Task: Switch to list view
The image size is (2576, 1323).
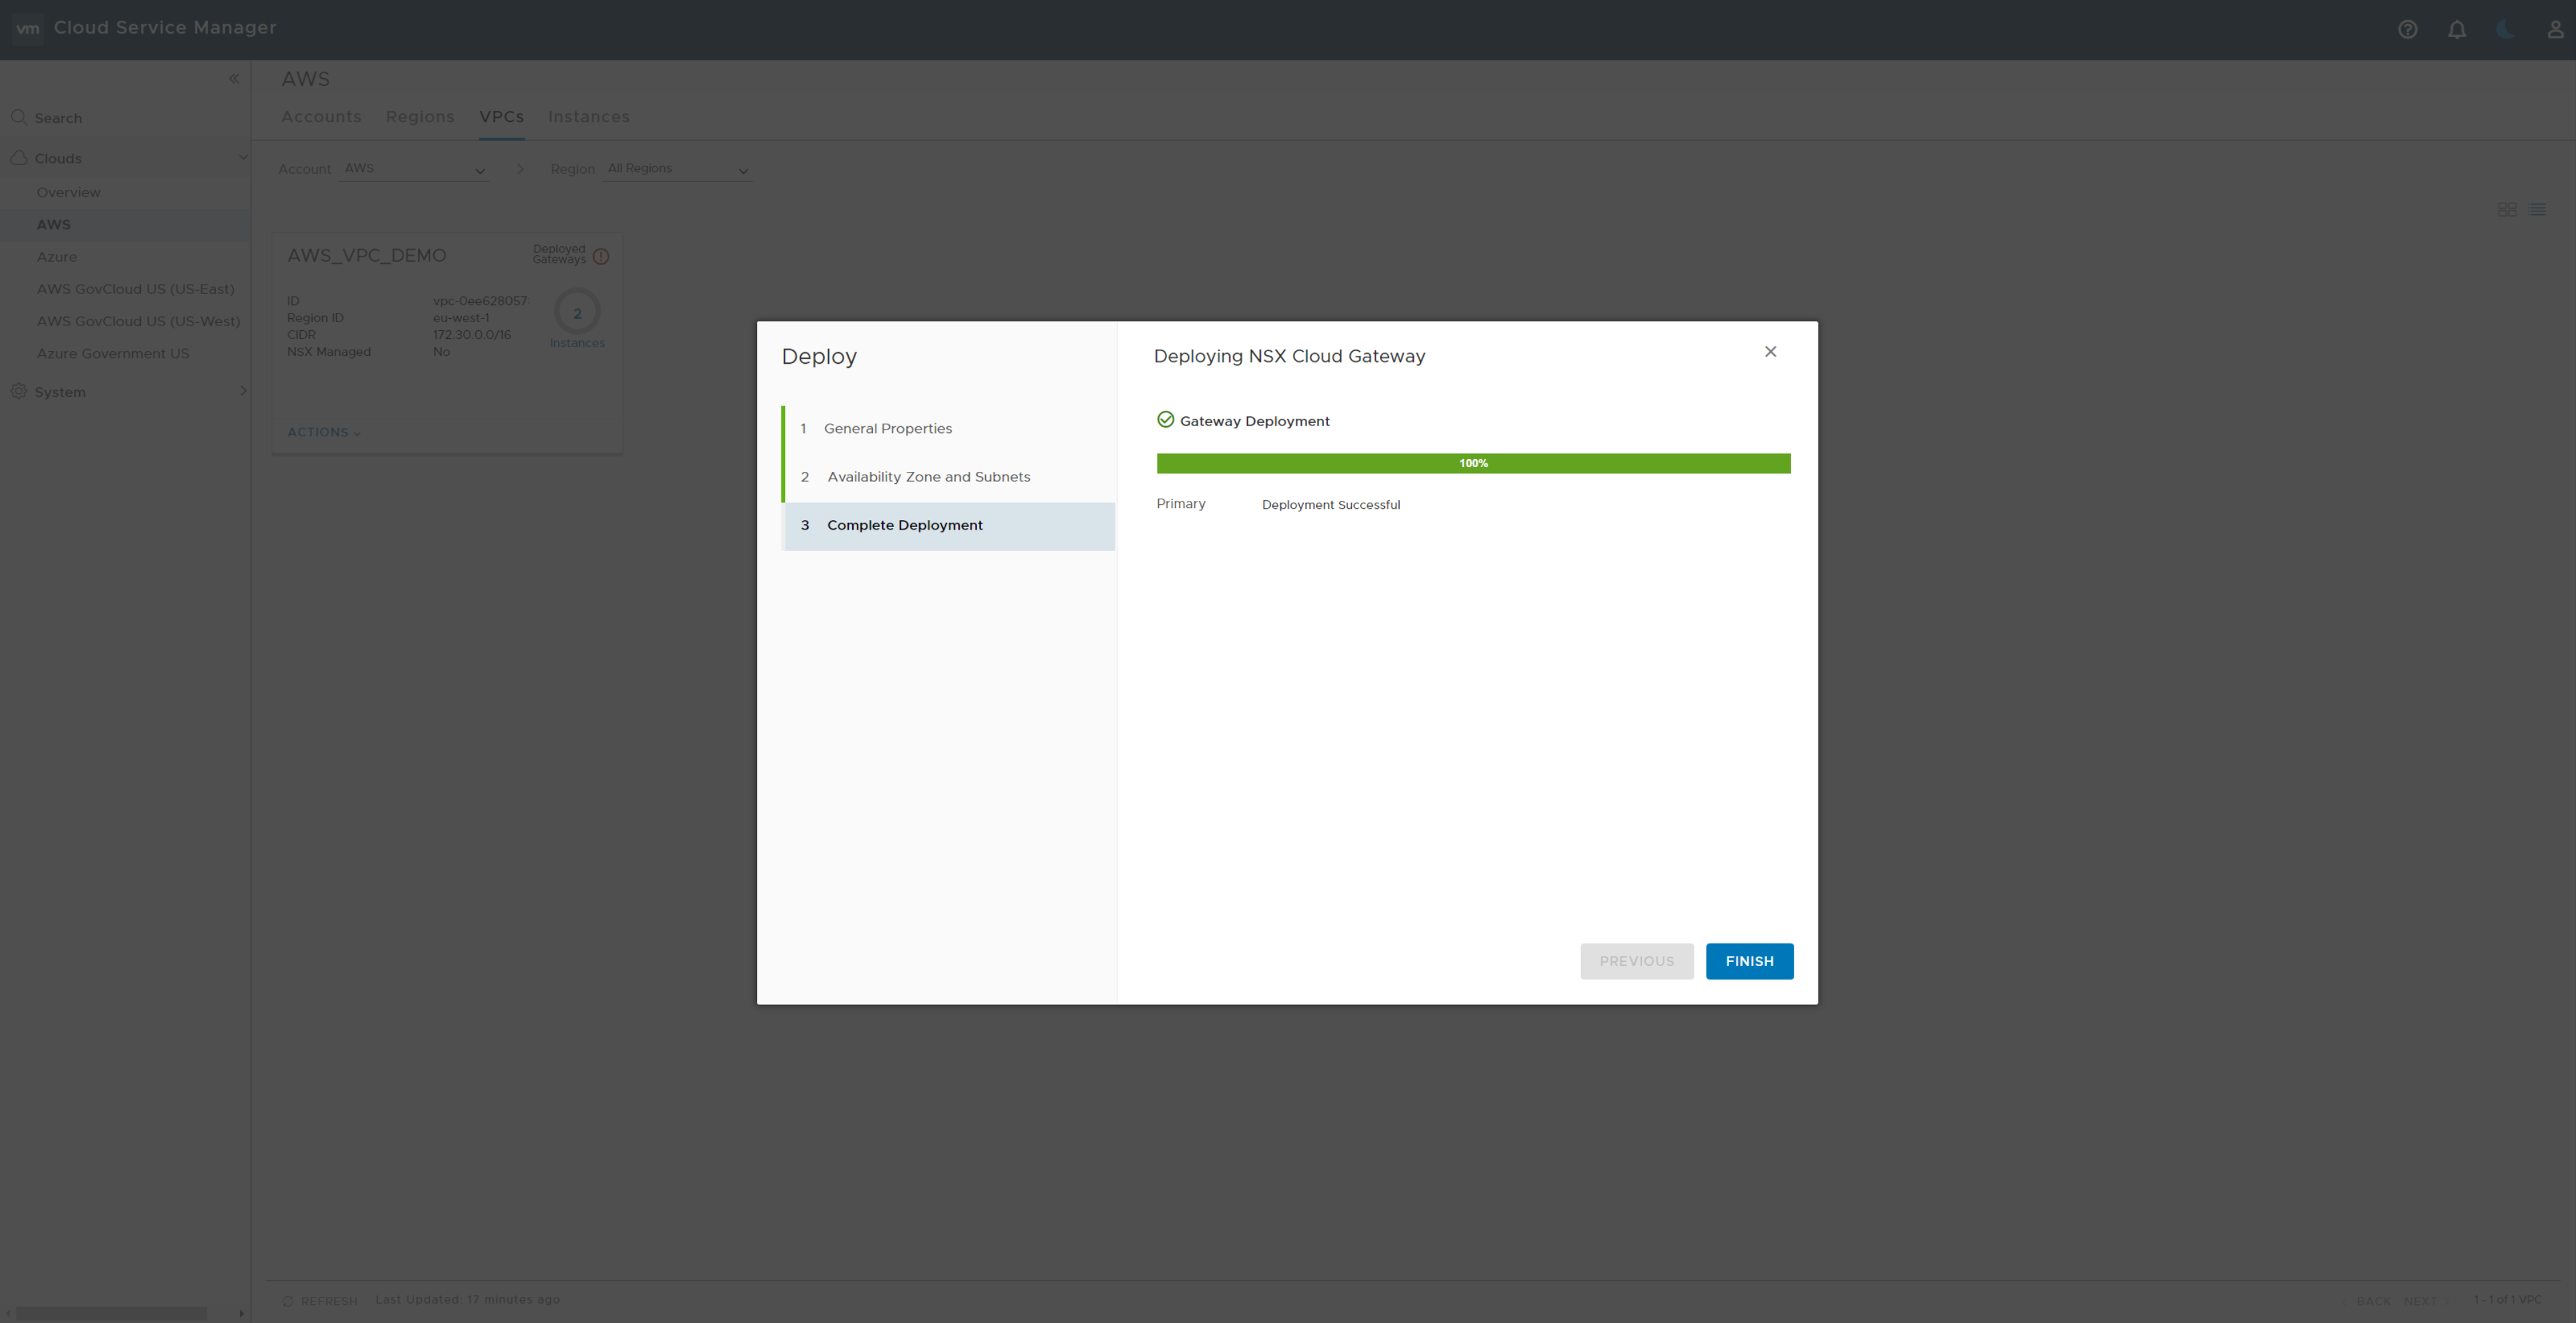Action: 2538,209
